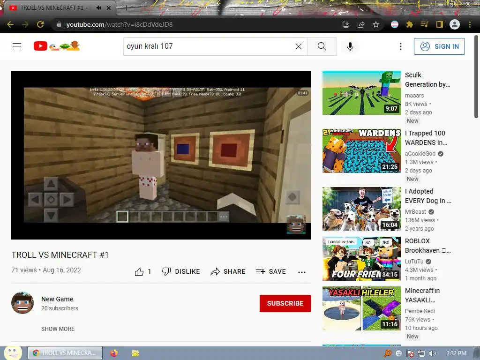Open I Trapped 100 WARDENS thumbnail
The image size is (480, 360).
point(361,151)
